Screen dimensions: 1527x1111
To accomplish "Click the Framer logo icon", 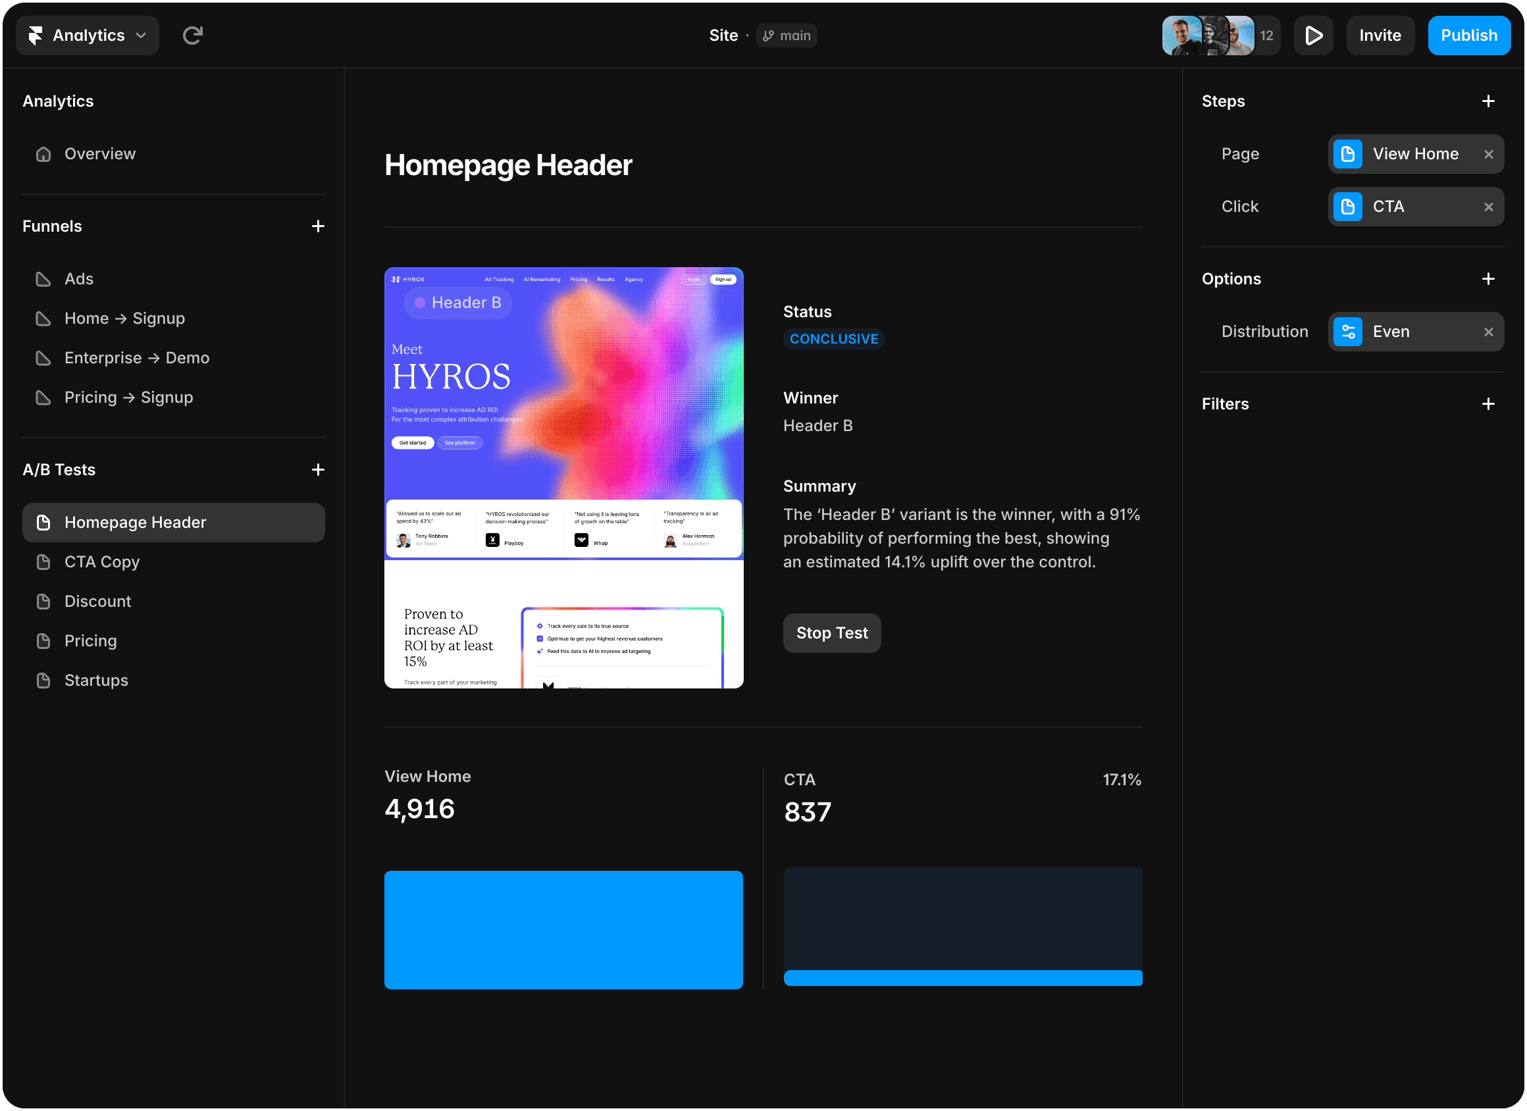I will [x=36, y=36].
